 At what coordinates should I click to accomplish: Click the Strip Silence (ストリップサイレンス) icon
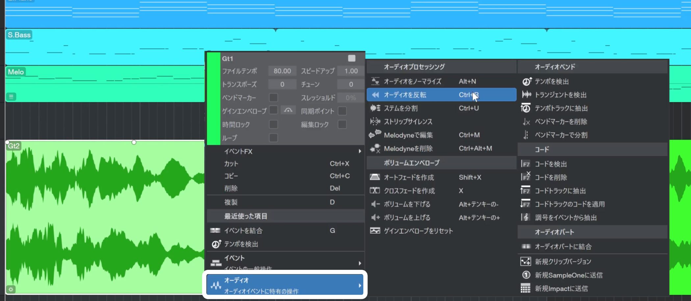coord(375,122)
